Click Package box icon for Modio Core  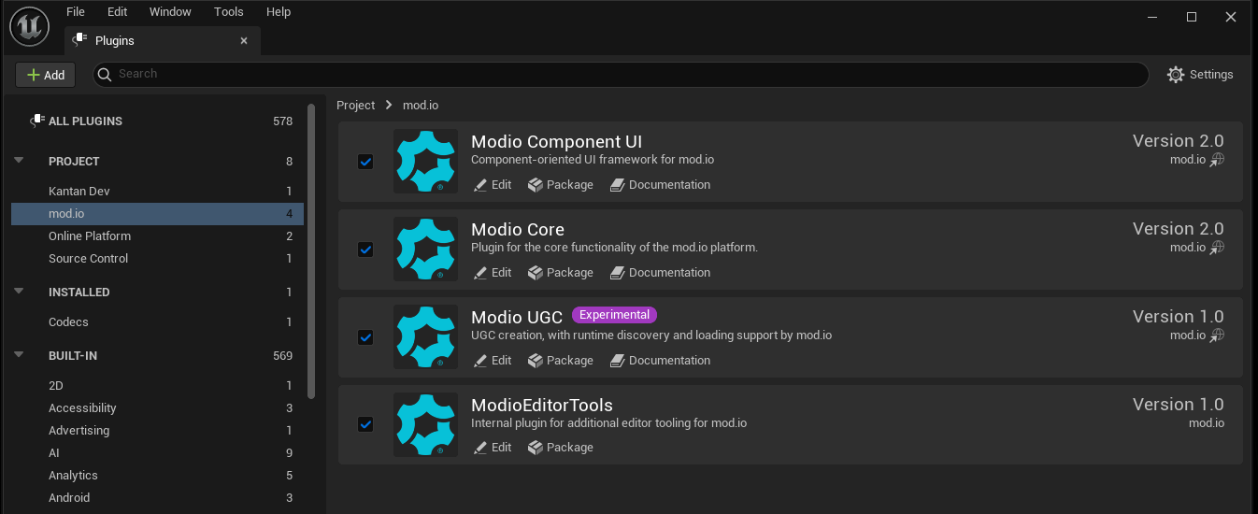point(535,273)
